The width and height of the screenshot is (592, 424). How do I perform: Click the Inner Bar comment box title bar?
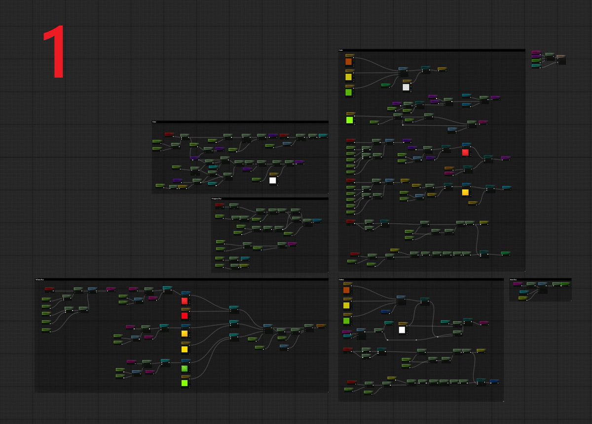(540, 280)
